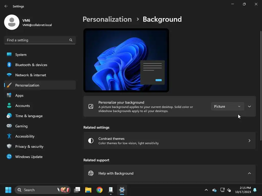This screenshot has width=262, height=196.
Task: Open the System settings category
Action: pyautogui.click(x=40, y=55)
